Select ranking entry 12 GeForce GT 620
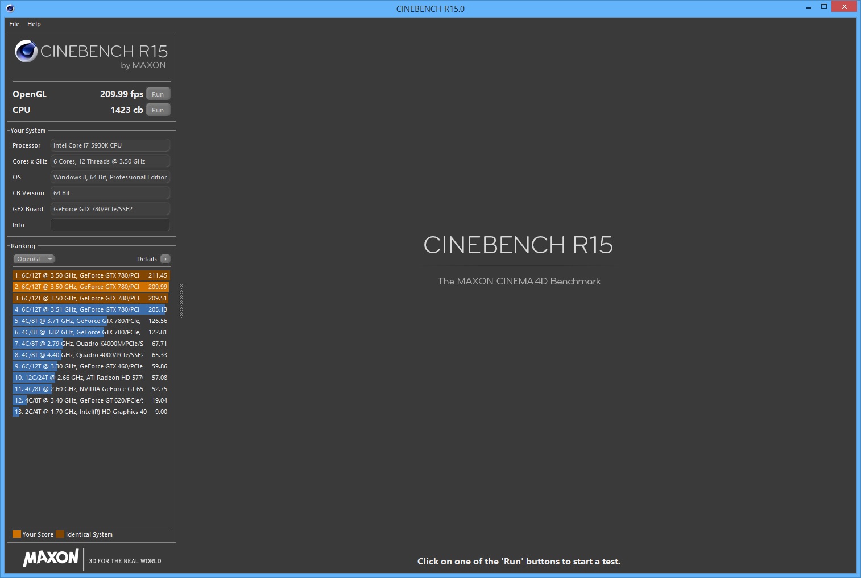The width and height of the screenshot is (861, 578). (x=91, y=400)
